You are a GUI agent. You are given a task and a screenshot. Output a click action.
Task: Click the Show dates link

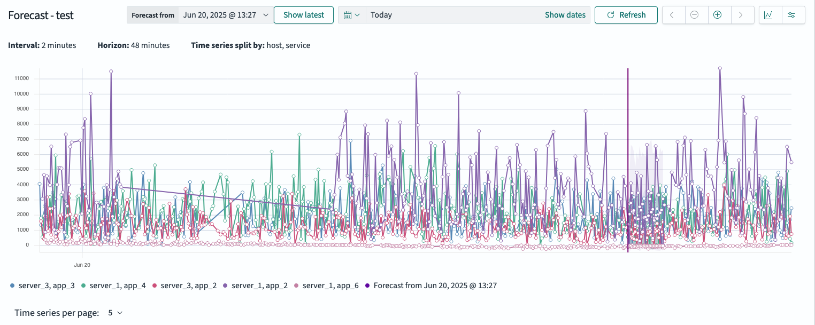click(565, 14)
